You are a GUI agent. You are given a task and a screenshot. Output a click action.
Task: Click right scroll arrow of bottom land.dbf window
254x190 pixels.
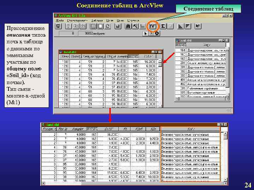click(x=225, y=183)
